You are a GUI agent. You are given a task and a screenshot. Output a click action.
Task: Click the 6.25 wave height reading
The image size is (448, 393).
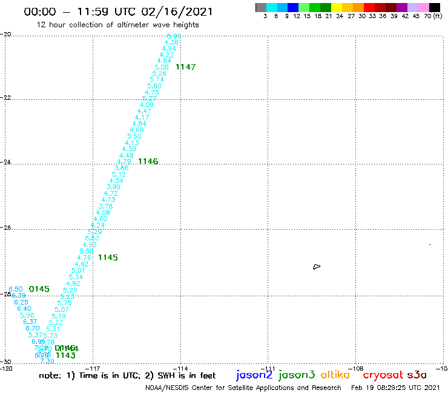click(21, 302)
